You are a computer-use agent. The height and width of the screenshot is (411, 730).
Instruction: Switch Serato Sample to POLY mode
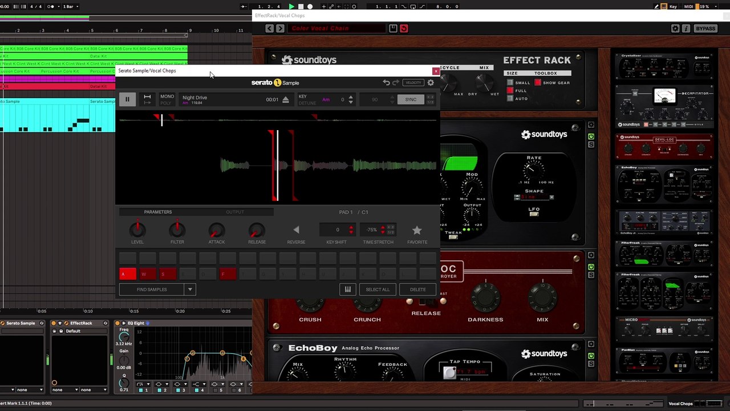pos(166,103)
